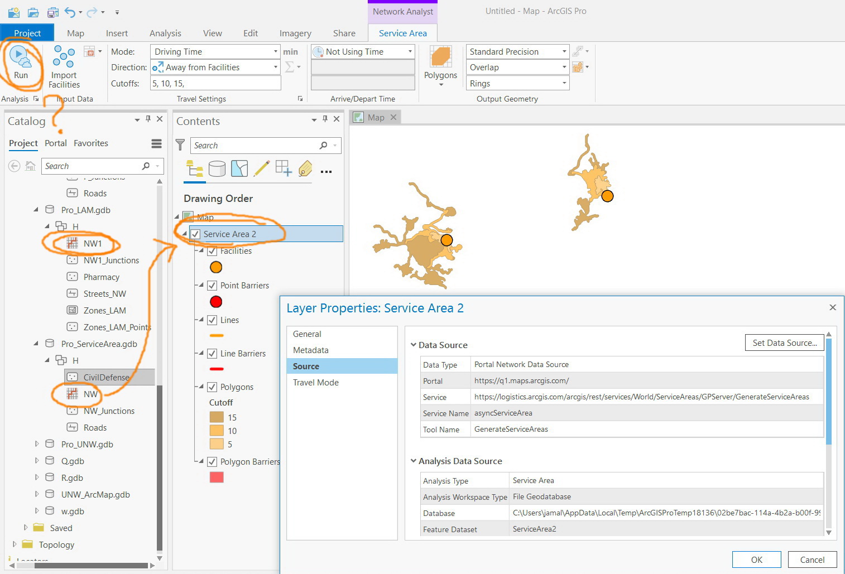This screenshot has height=574, width=845.
Task: Toggle Facilities layer visibility
Action: (212, 252)
